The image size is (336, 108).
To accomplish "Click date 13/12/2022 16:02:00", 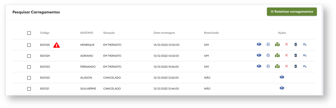I will tap(166, 56).
